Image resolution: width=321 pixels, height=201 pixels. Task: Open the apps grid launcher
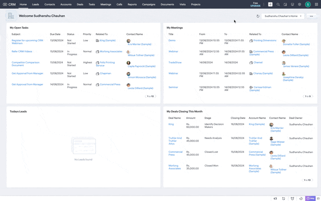click(x=316, y=4)
